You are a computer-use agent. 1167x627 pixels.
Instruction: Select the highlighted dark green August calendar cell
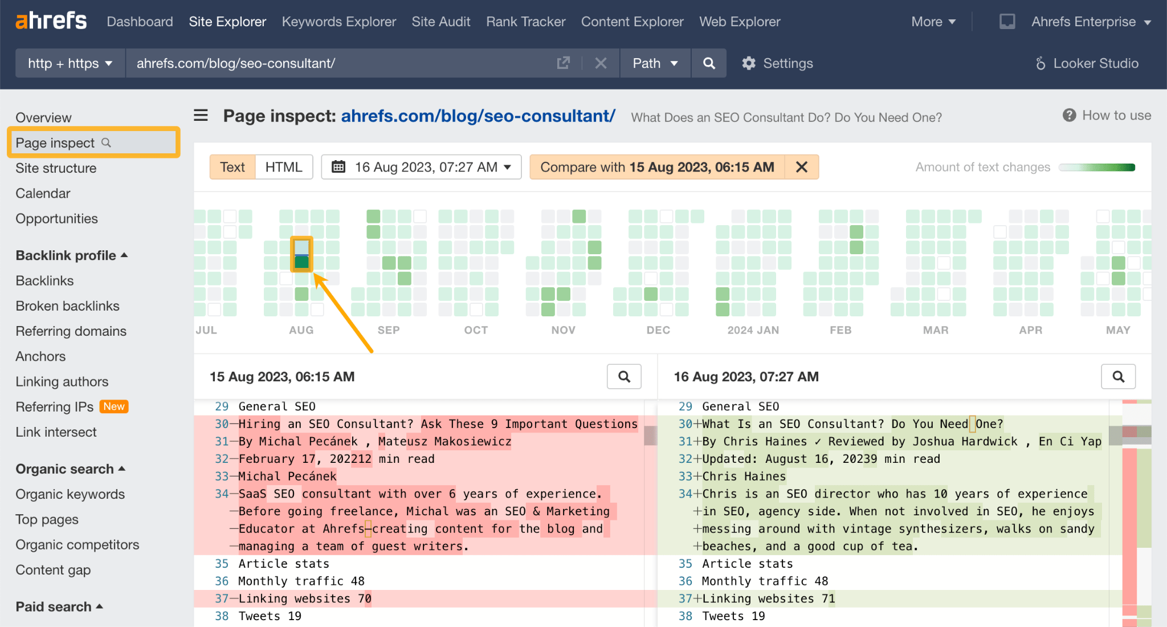coord(301,262)
